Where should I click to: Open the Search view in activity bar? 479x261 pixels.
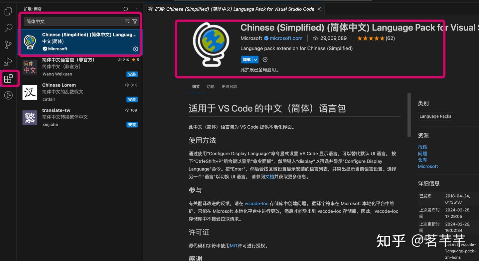coord(8,28)
